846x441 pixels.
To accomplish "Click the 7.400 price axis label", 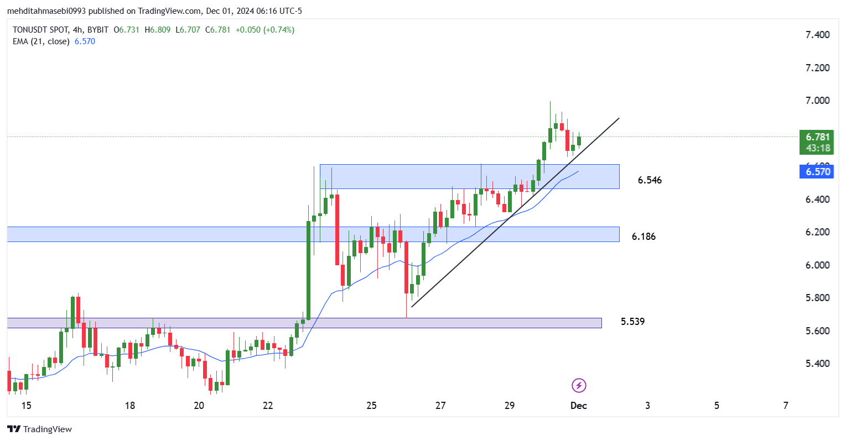I will click(x=817, y=35).
